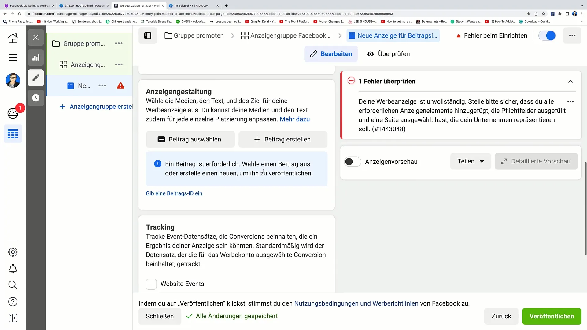Click the Beitrag auswählen button
Viewport: 587px width, 330px height.
[x=190, y=139]
